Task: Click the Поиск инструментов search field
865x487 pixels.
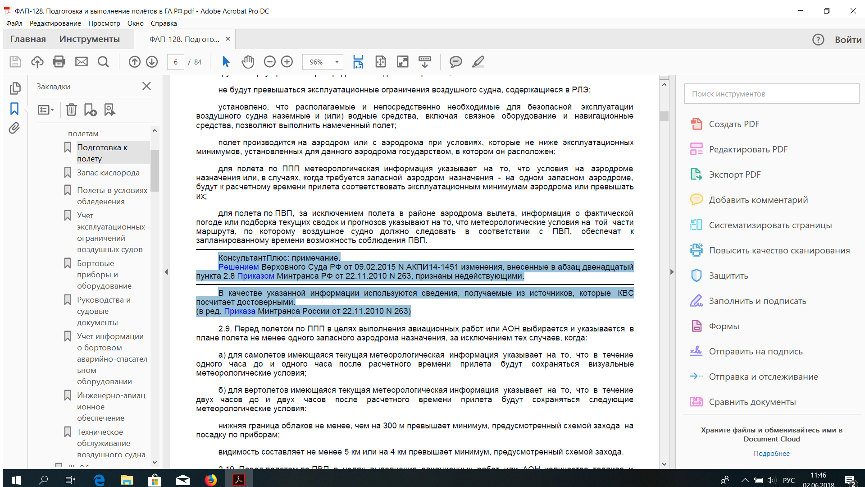Action: 771,94
